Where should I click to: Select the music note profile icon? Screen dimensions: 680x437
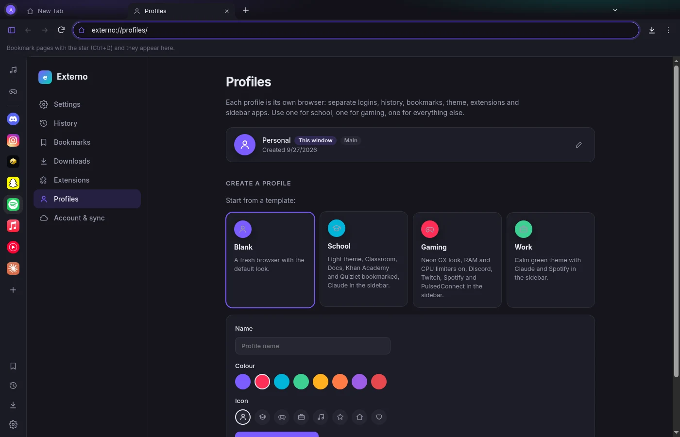[321, 417]
